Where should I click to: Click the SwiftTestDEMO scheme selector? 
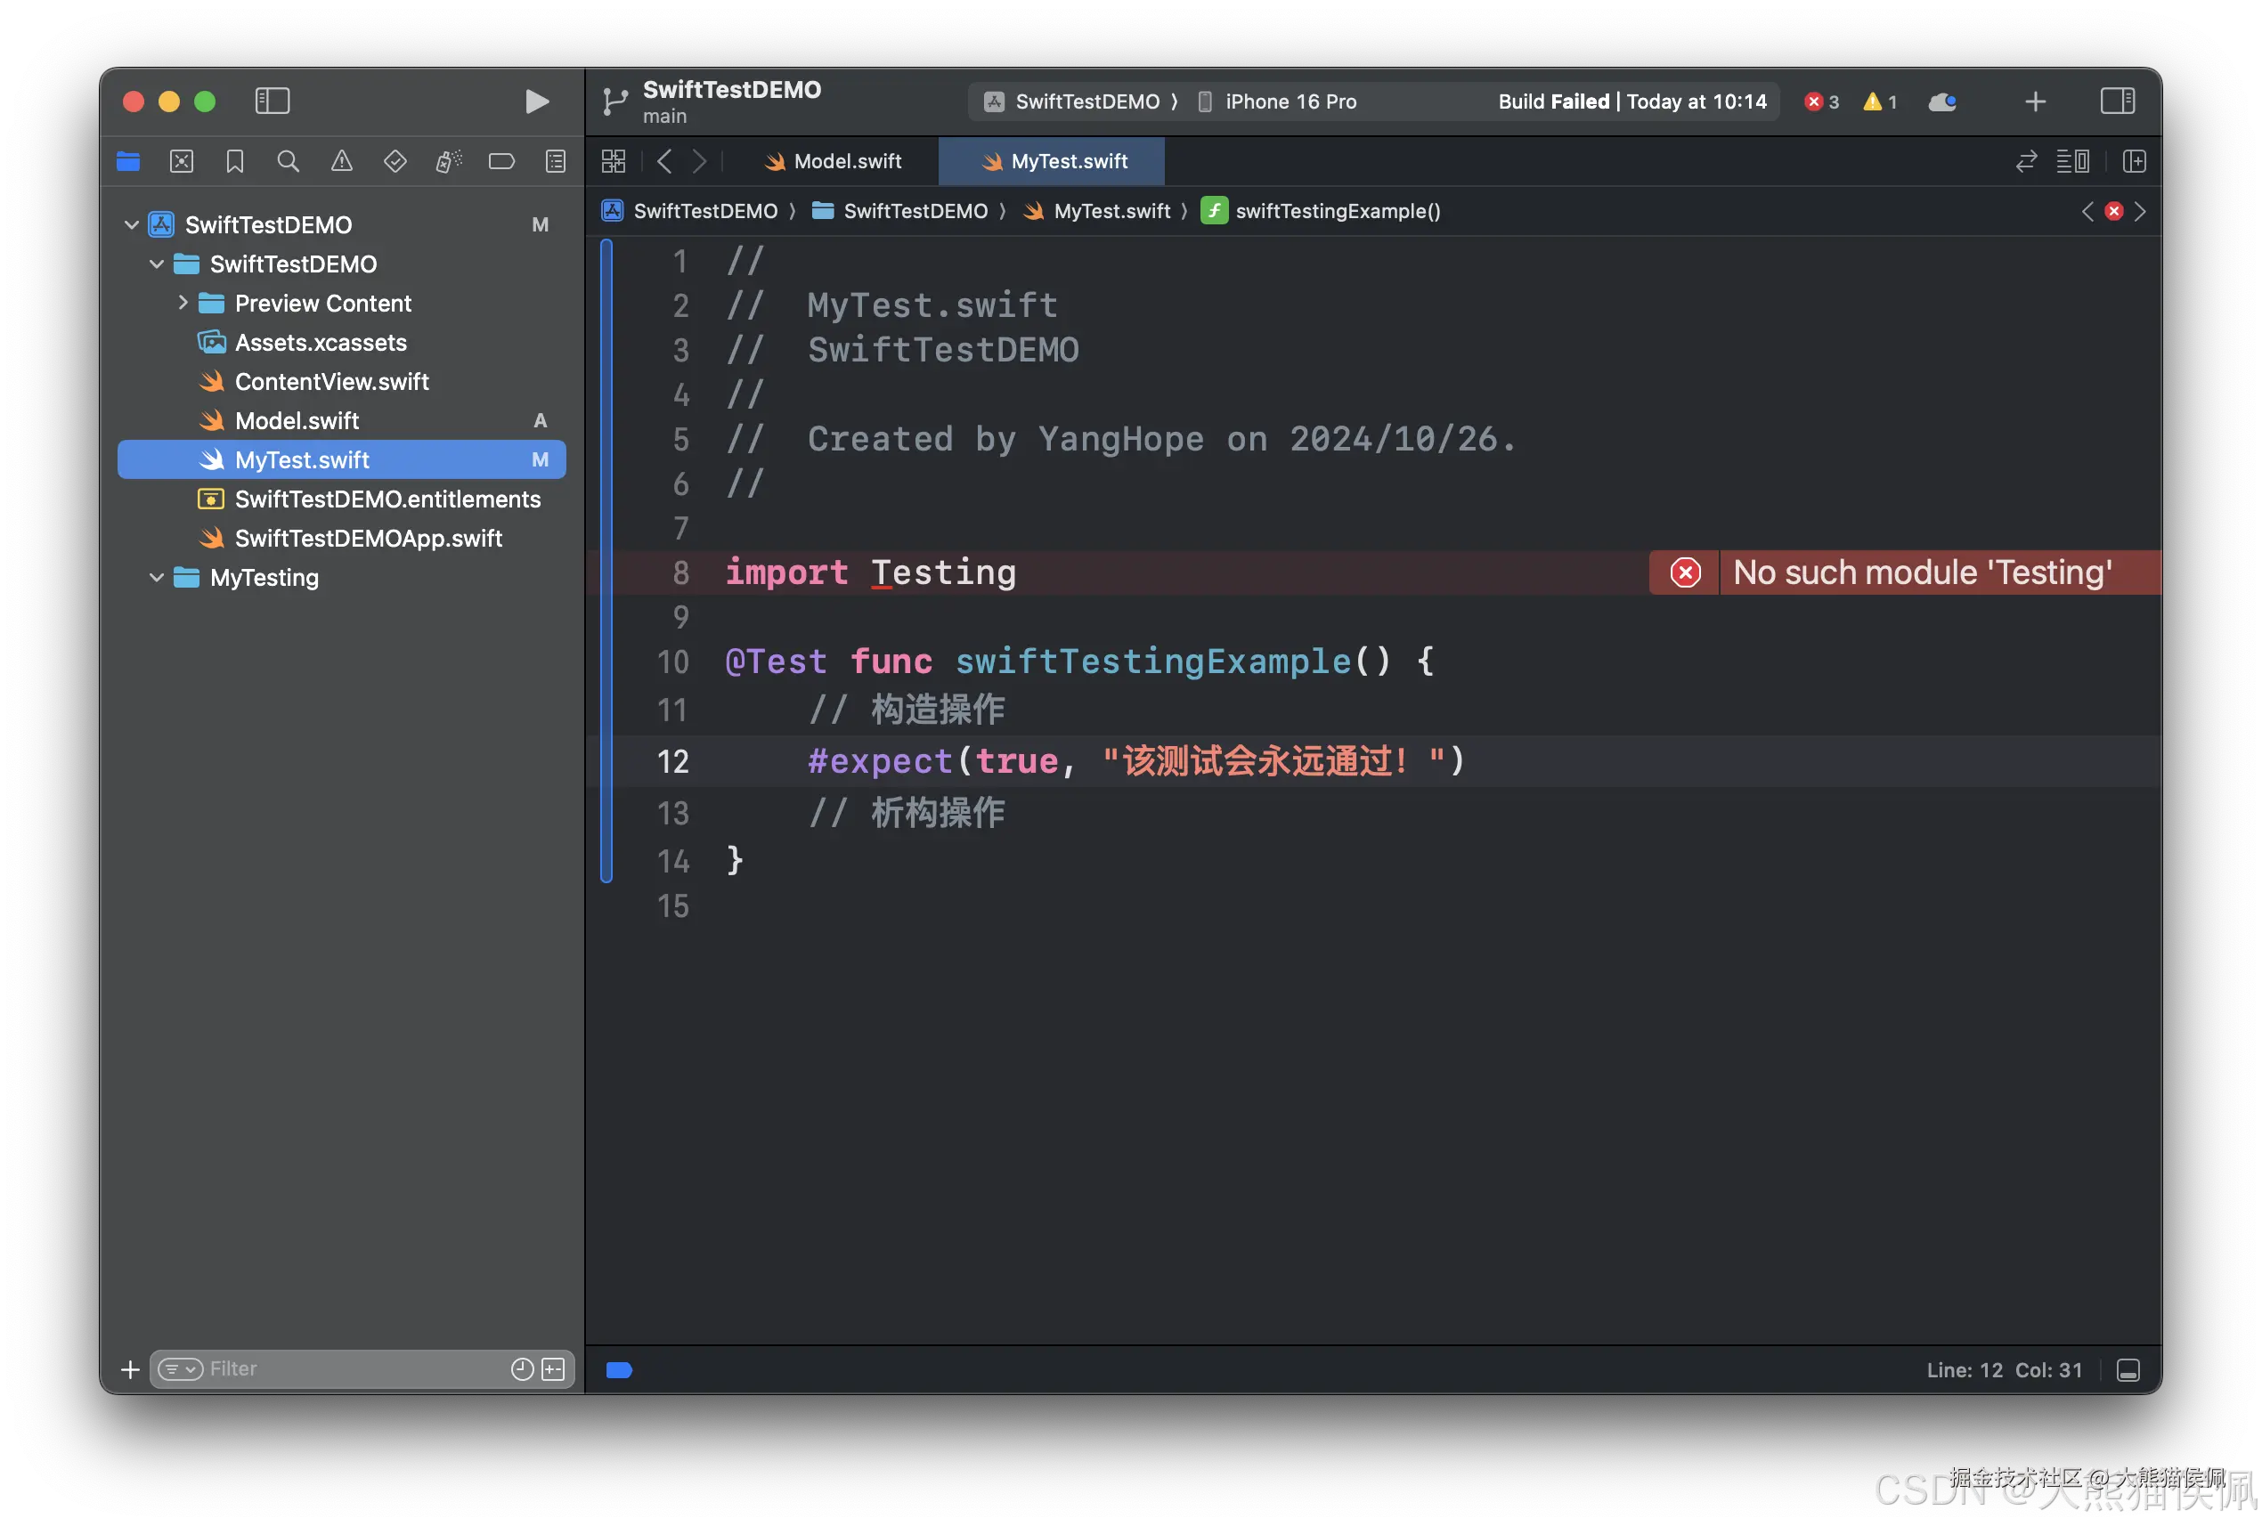pyautogui.click(x=1075, y=102)
